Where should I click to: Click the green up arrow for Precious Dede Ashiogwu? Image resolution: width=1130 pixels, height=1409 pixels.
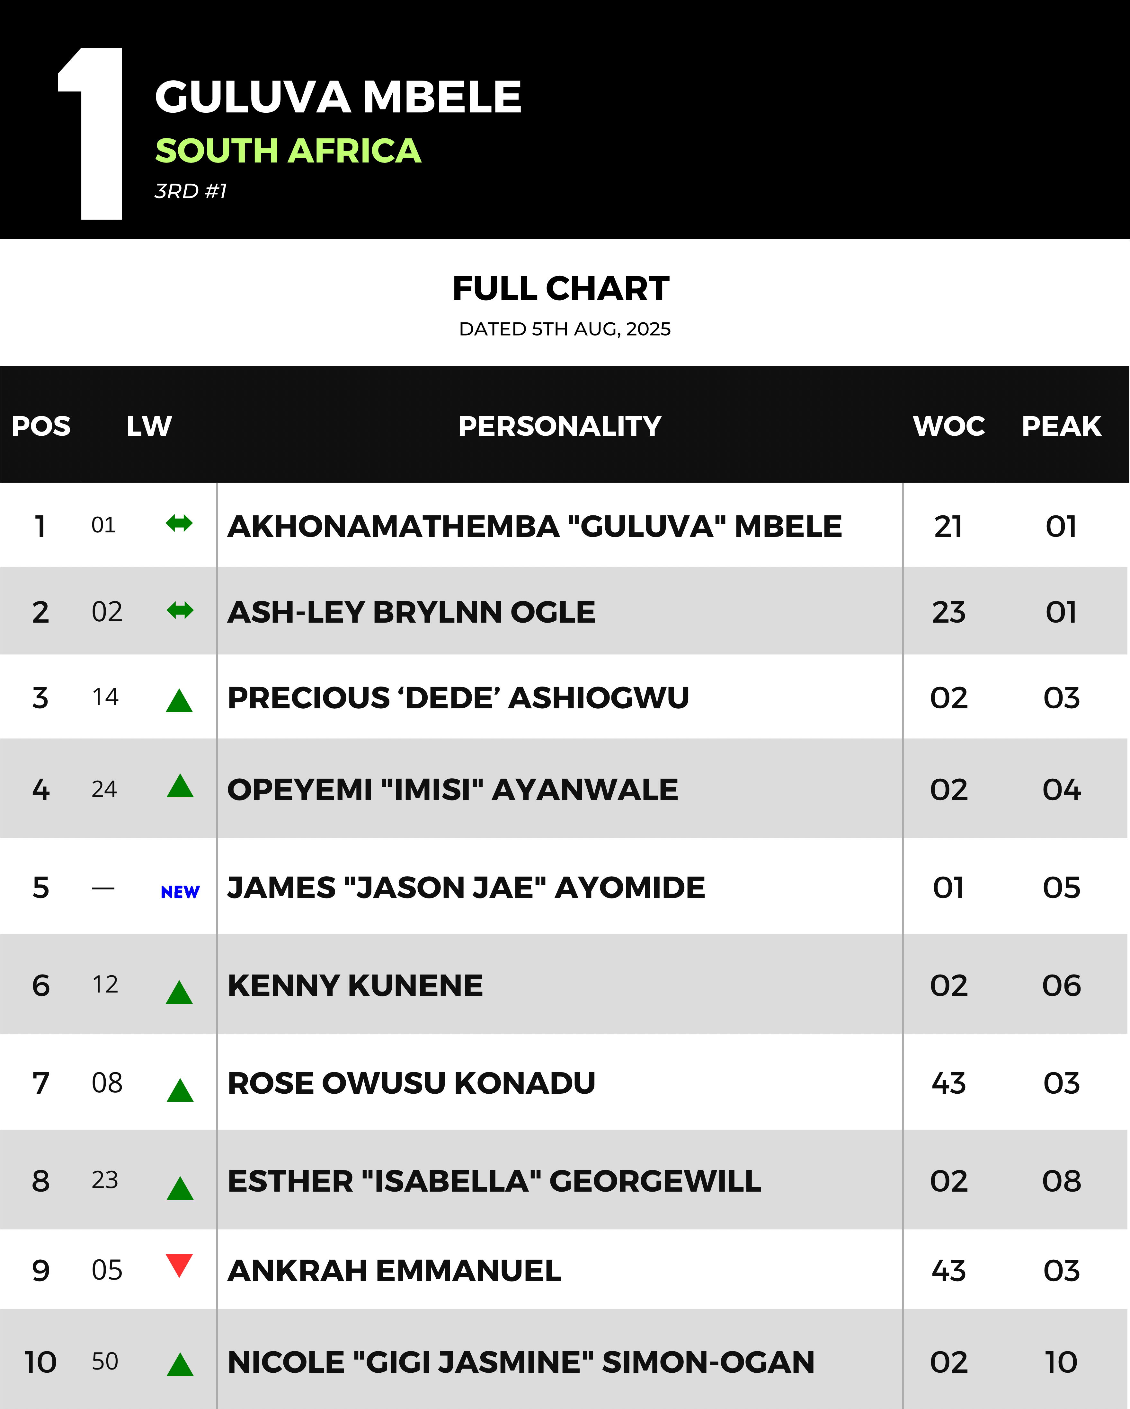[x=179, y=701]
